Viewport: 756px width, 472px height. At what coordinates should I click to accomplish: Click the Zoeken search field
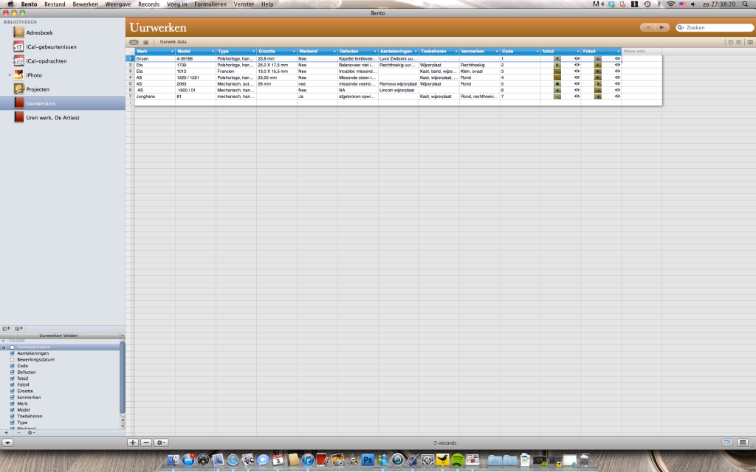(x=715, y=27)
